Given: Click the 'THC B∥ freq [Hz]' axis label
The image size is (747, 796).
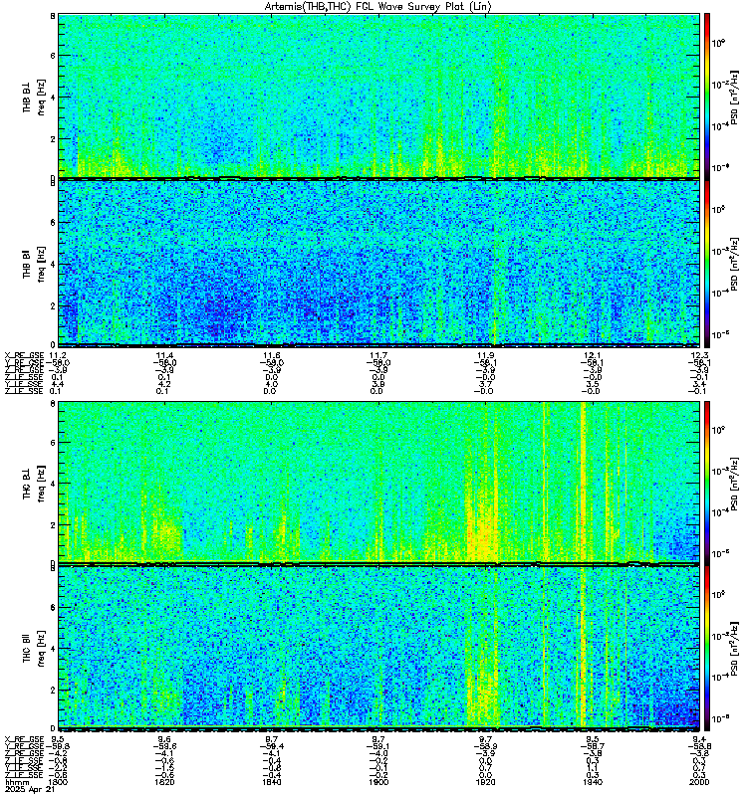Looking at the screenshot, I should [x=34, y=649].
